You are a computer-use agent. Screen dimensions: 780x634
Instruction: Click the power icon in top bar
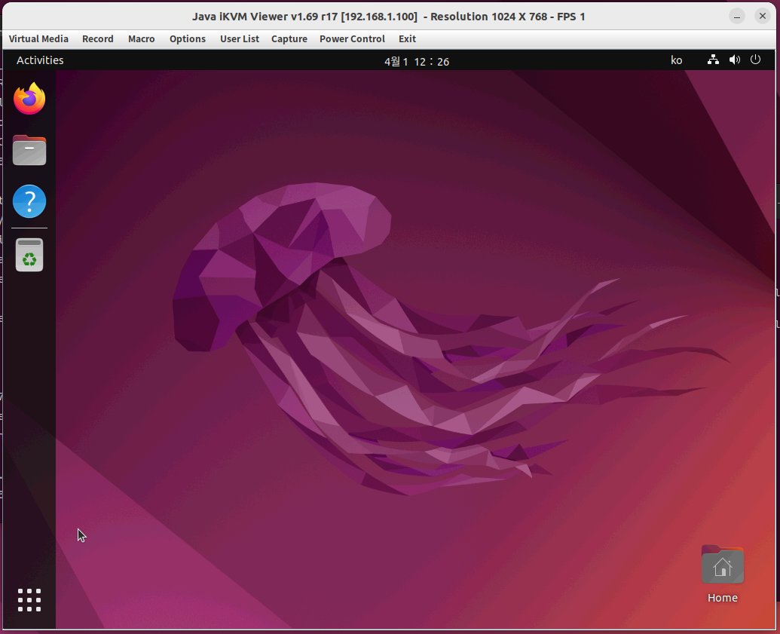pyautogui.click(x=755, y=60)
